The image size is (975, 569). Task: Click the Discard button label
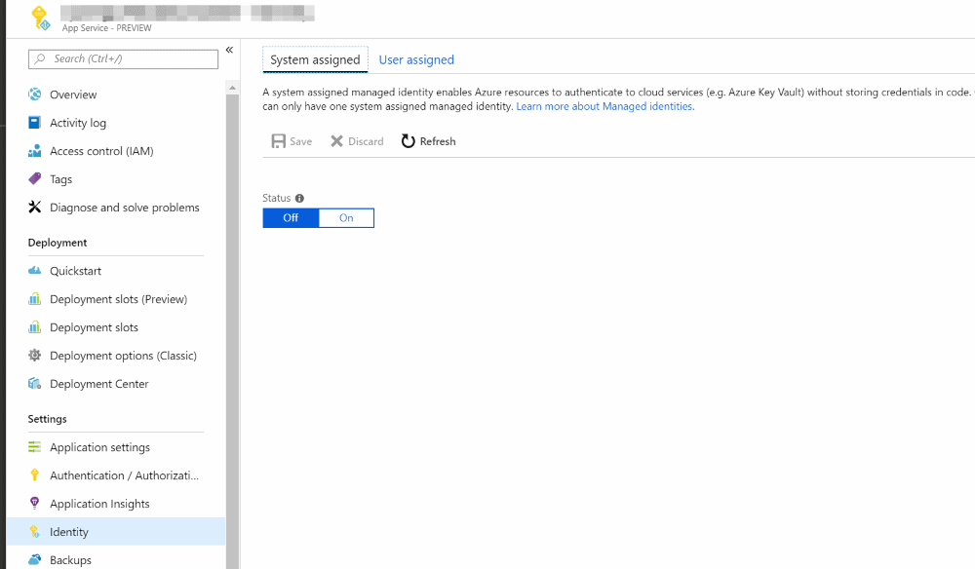366,141
